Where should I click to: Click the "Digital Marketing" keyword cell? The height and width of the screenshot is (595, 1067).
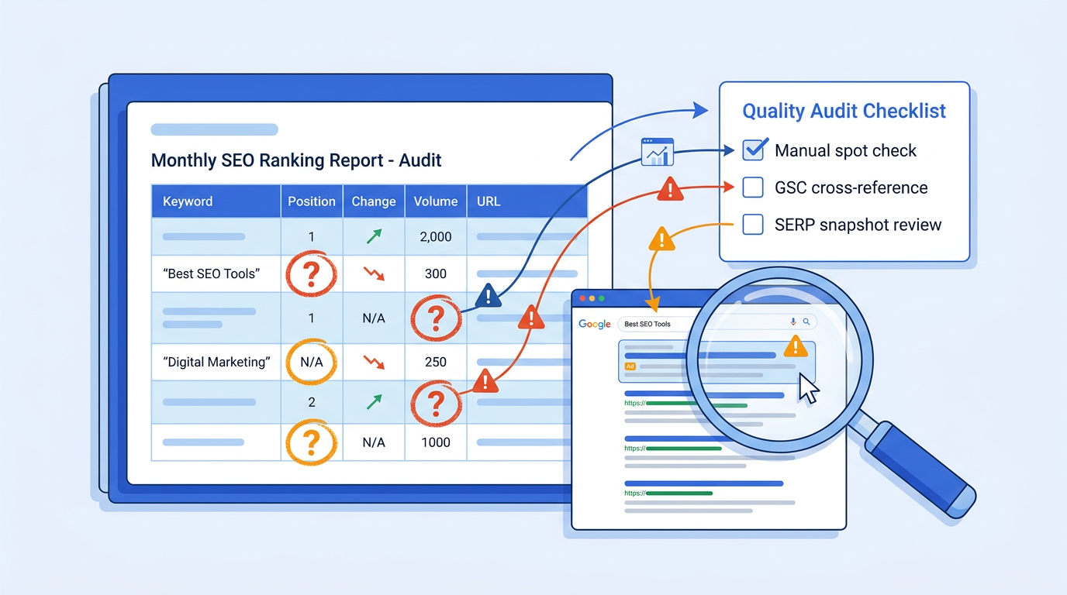point(216,362)
